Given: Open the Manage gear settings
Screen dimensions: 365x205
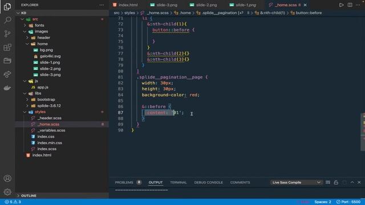Looking at the screenshot, I should (7, 192).
